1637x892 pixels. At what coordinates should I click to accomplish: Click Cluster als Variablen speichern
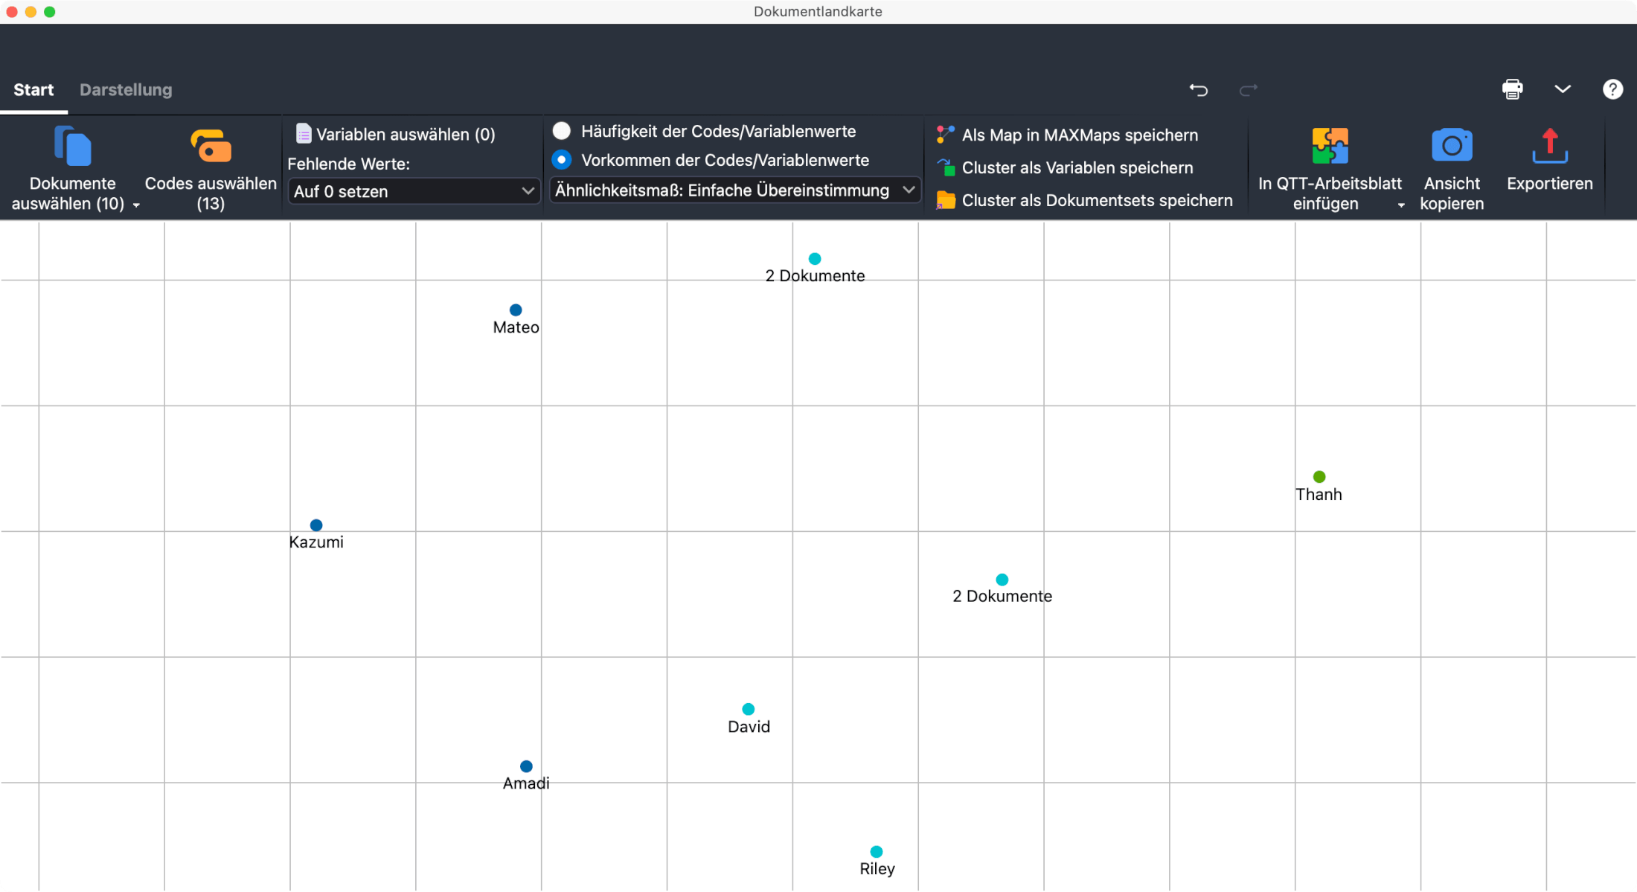[x=1077, y=168]
